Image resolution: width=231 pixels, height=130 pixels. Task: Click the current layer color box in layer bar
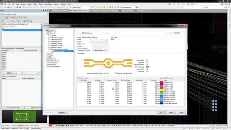[51, 126]
